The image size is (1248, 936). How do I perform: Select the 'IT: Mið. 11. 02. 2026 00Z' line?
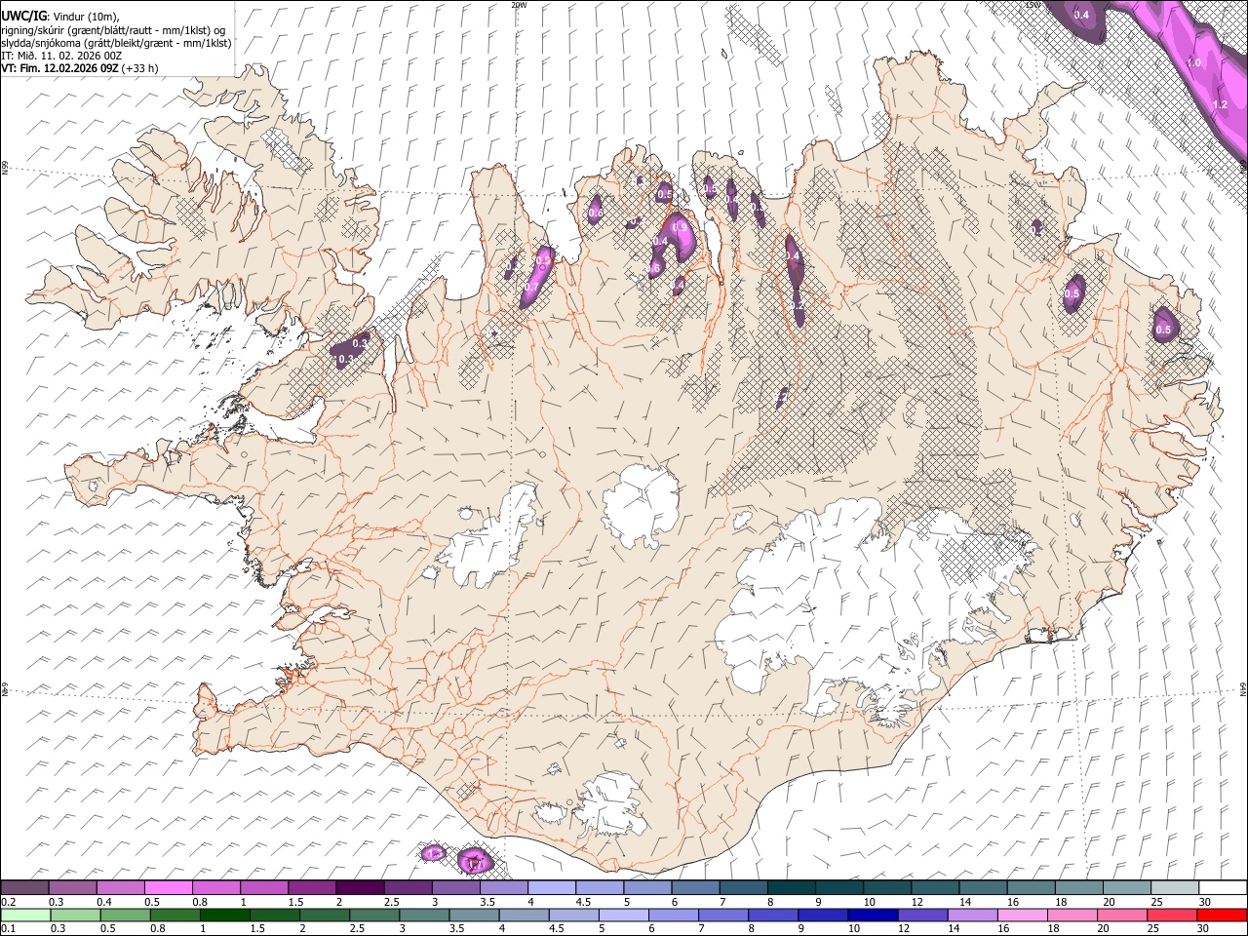click(61, 56)
